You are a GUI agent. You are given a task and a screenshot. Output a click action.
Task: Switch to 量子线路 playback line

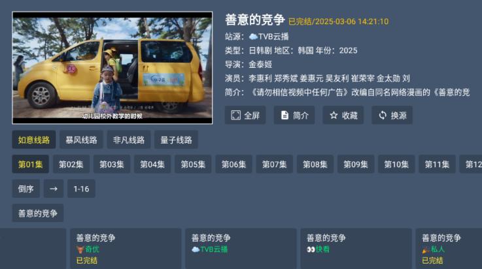[176, 140]
